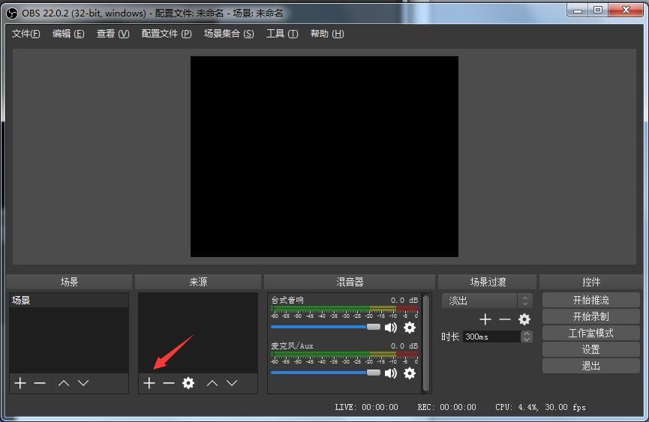Open the 淡出 transition dropdown
Image resolution: width=649 pixels, height=422 pixels.
(x=487, y=301)
